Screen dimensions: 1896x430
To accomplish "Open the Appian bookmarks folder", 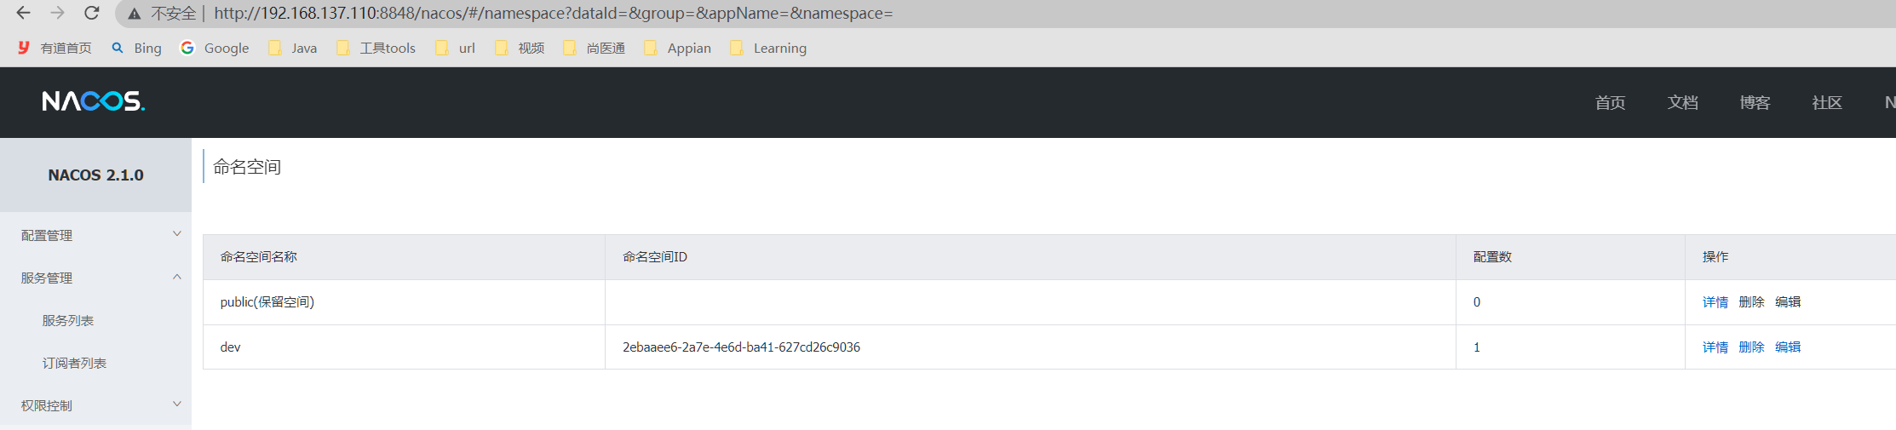I will point(677,48).
